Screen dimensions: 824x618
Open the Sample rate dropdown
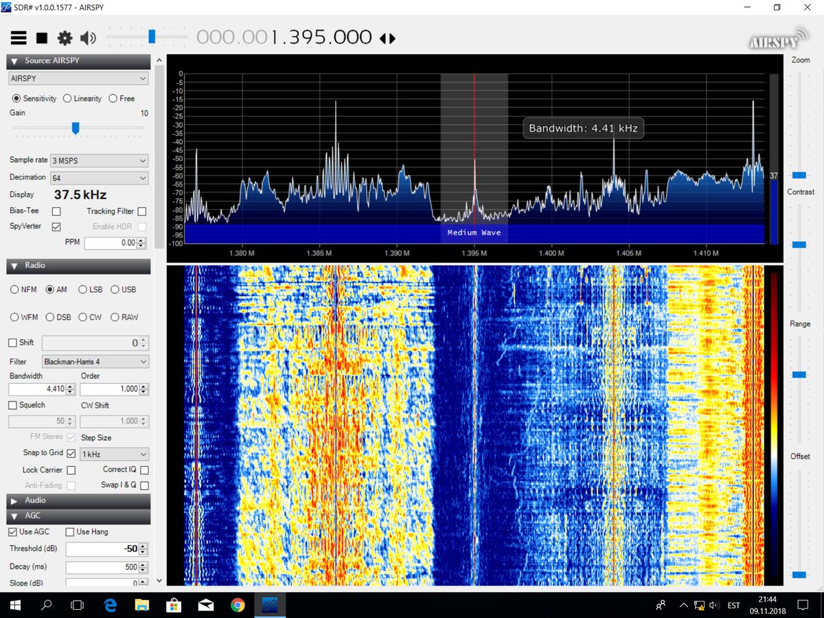(x=99, y=161)
